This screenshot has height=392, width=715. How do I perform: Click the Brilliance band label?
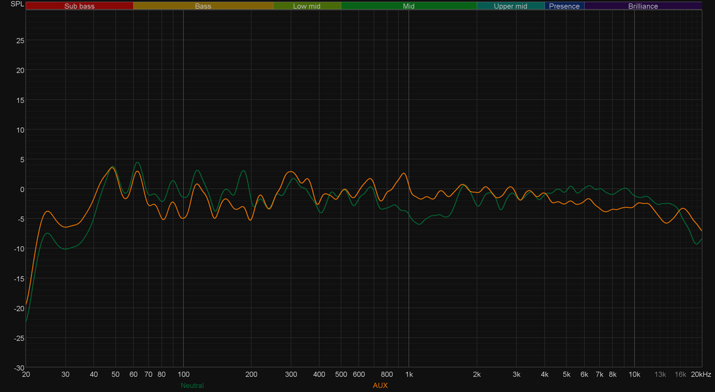(643, 6)
